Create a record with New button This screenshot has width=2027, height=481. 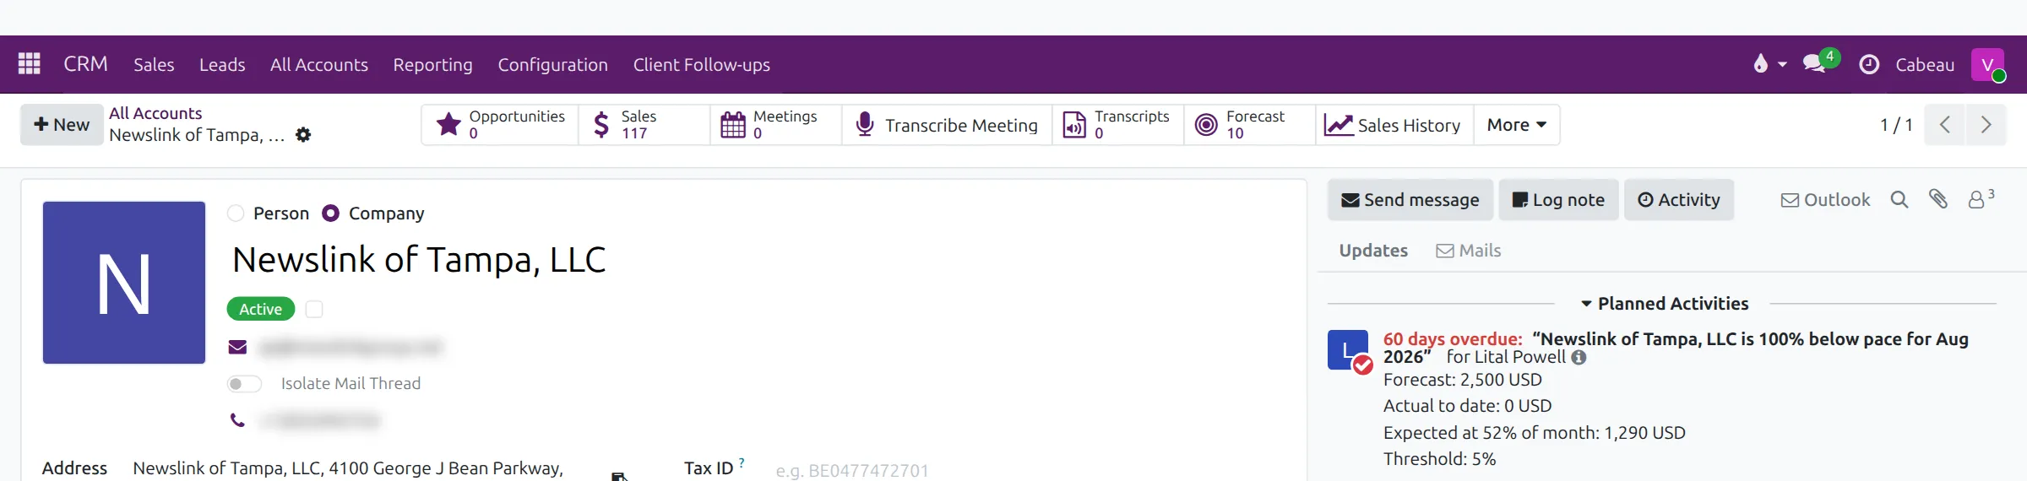pos(62,125)
